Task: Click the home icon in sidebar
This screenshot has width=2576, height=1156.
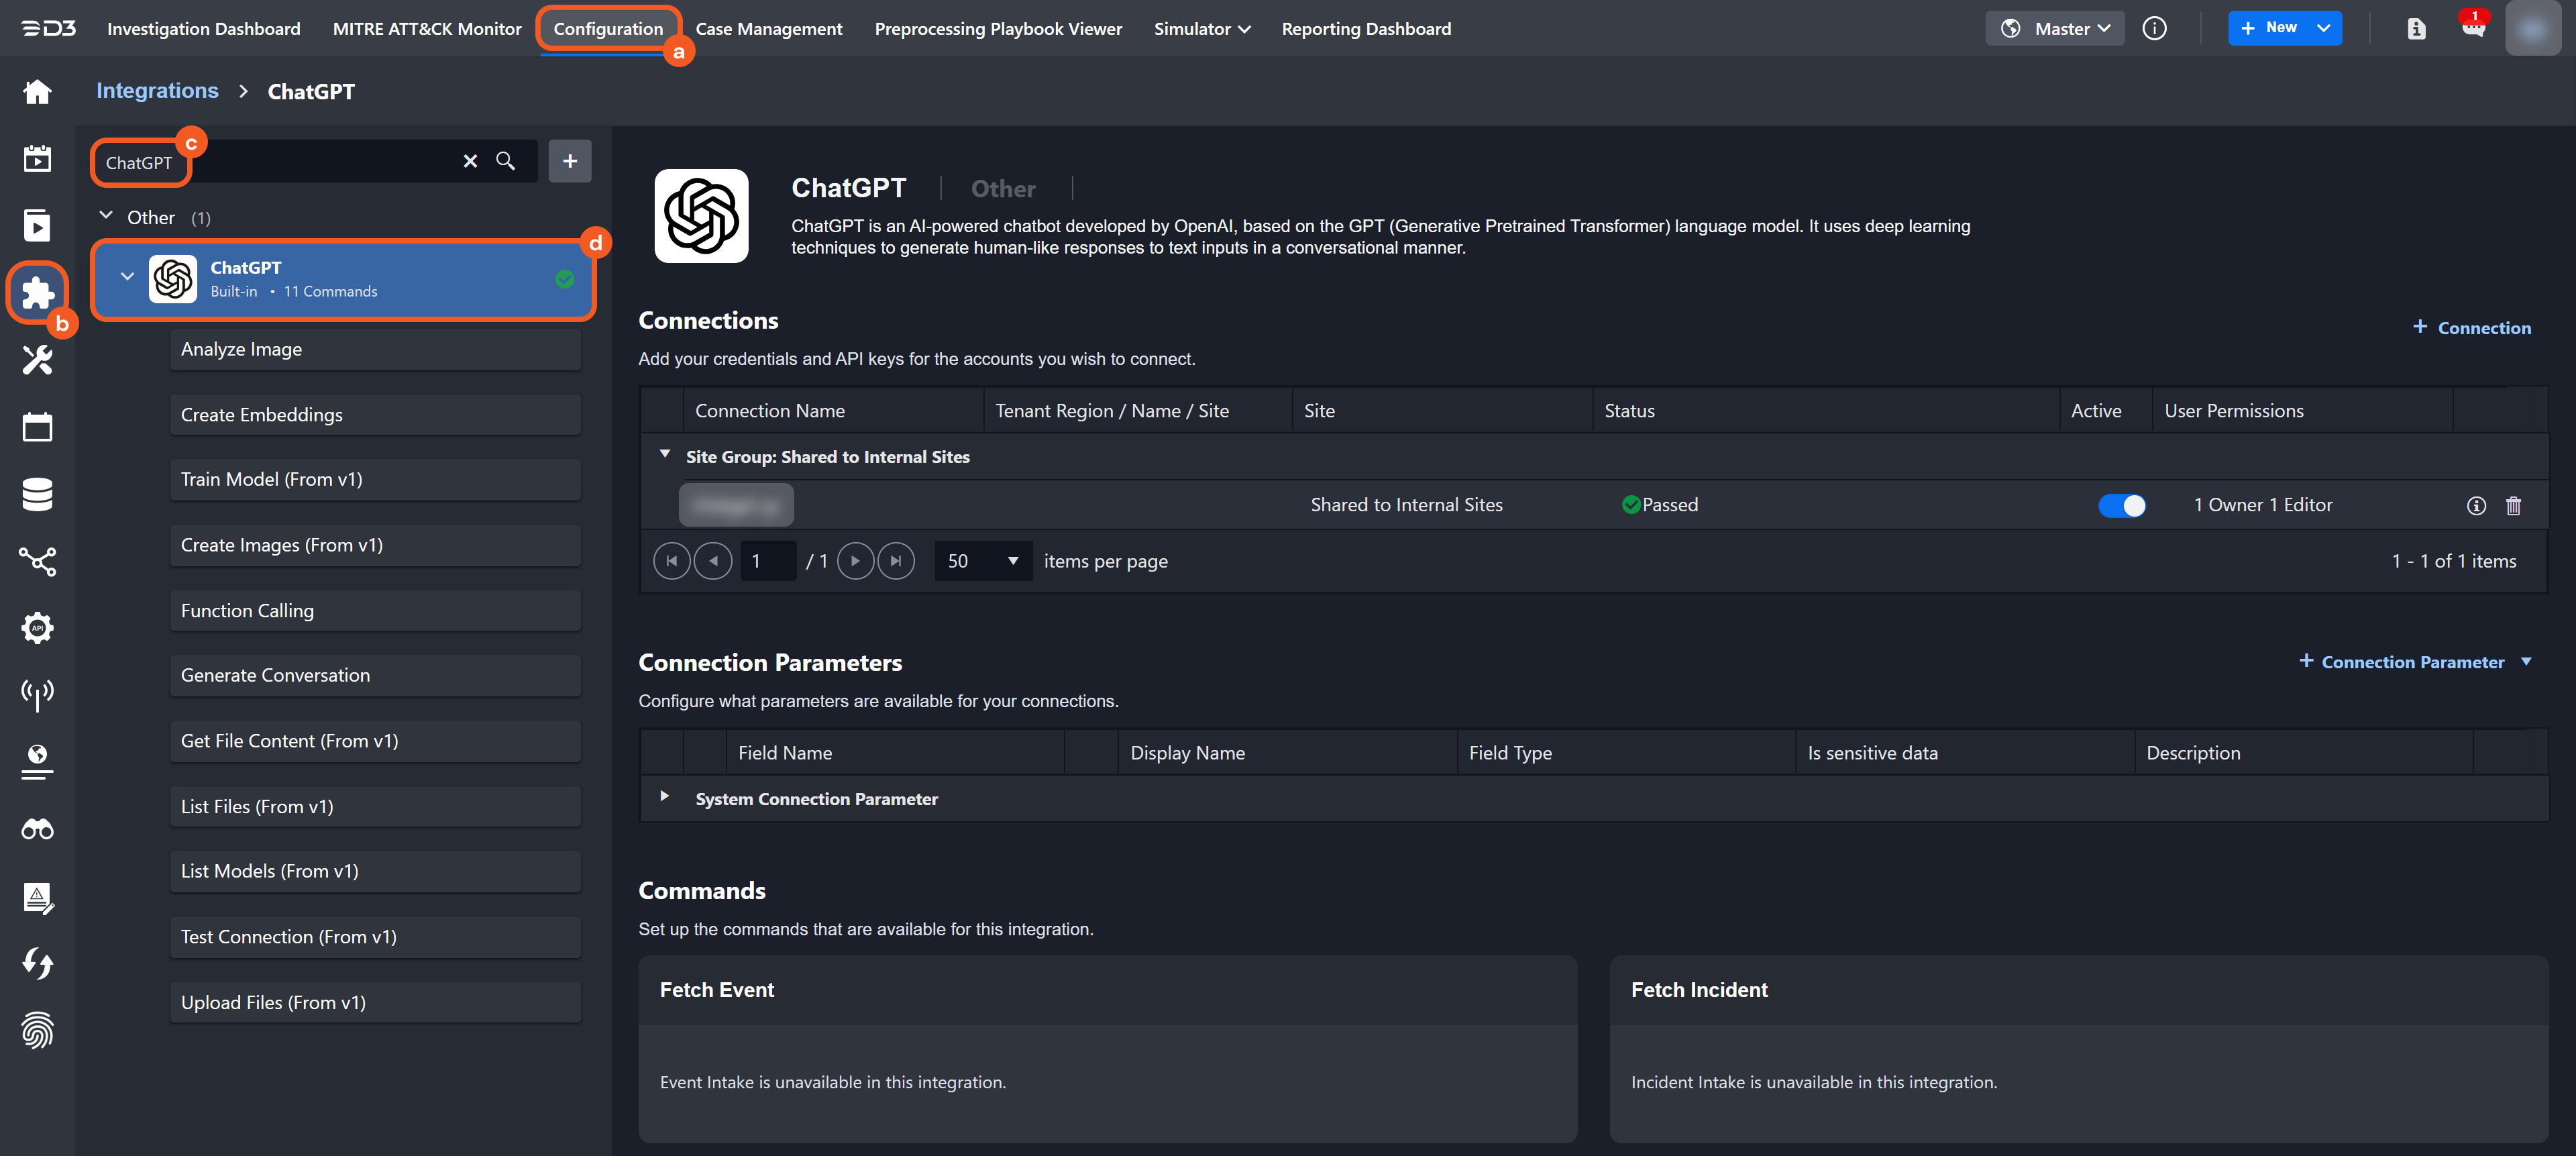Action: (37, 92)
